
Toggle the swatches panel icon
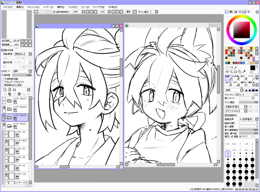244,12
